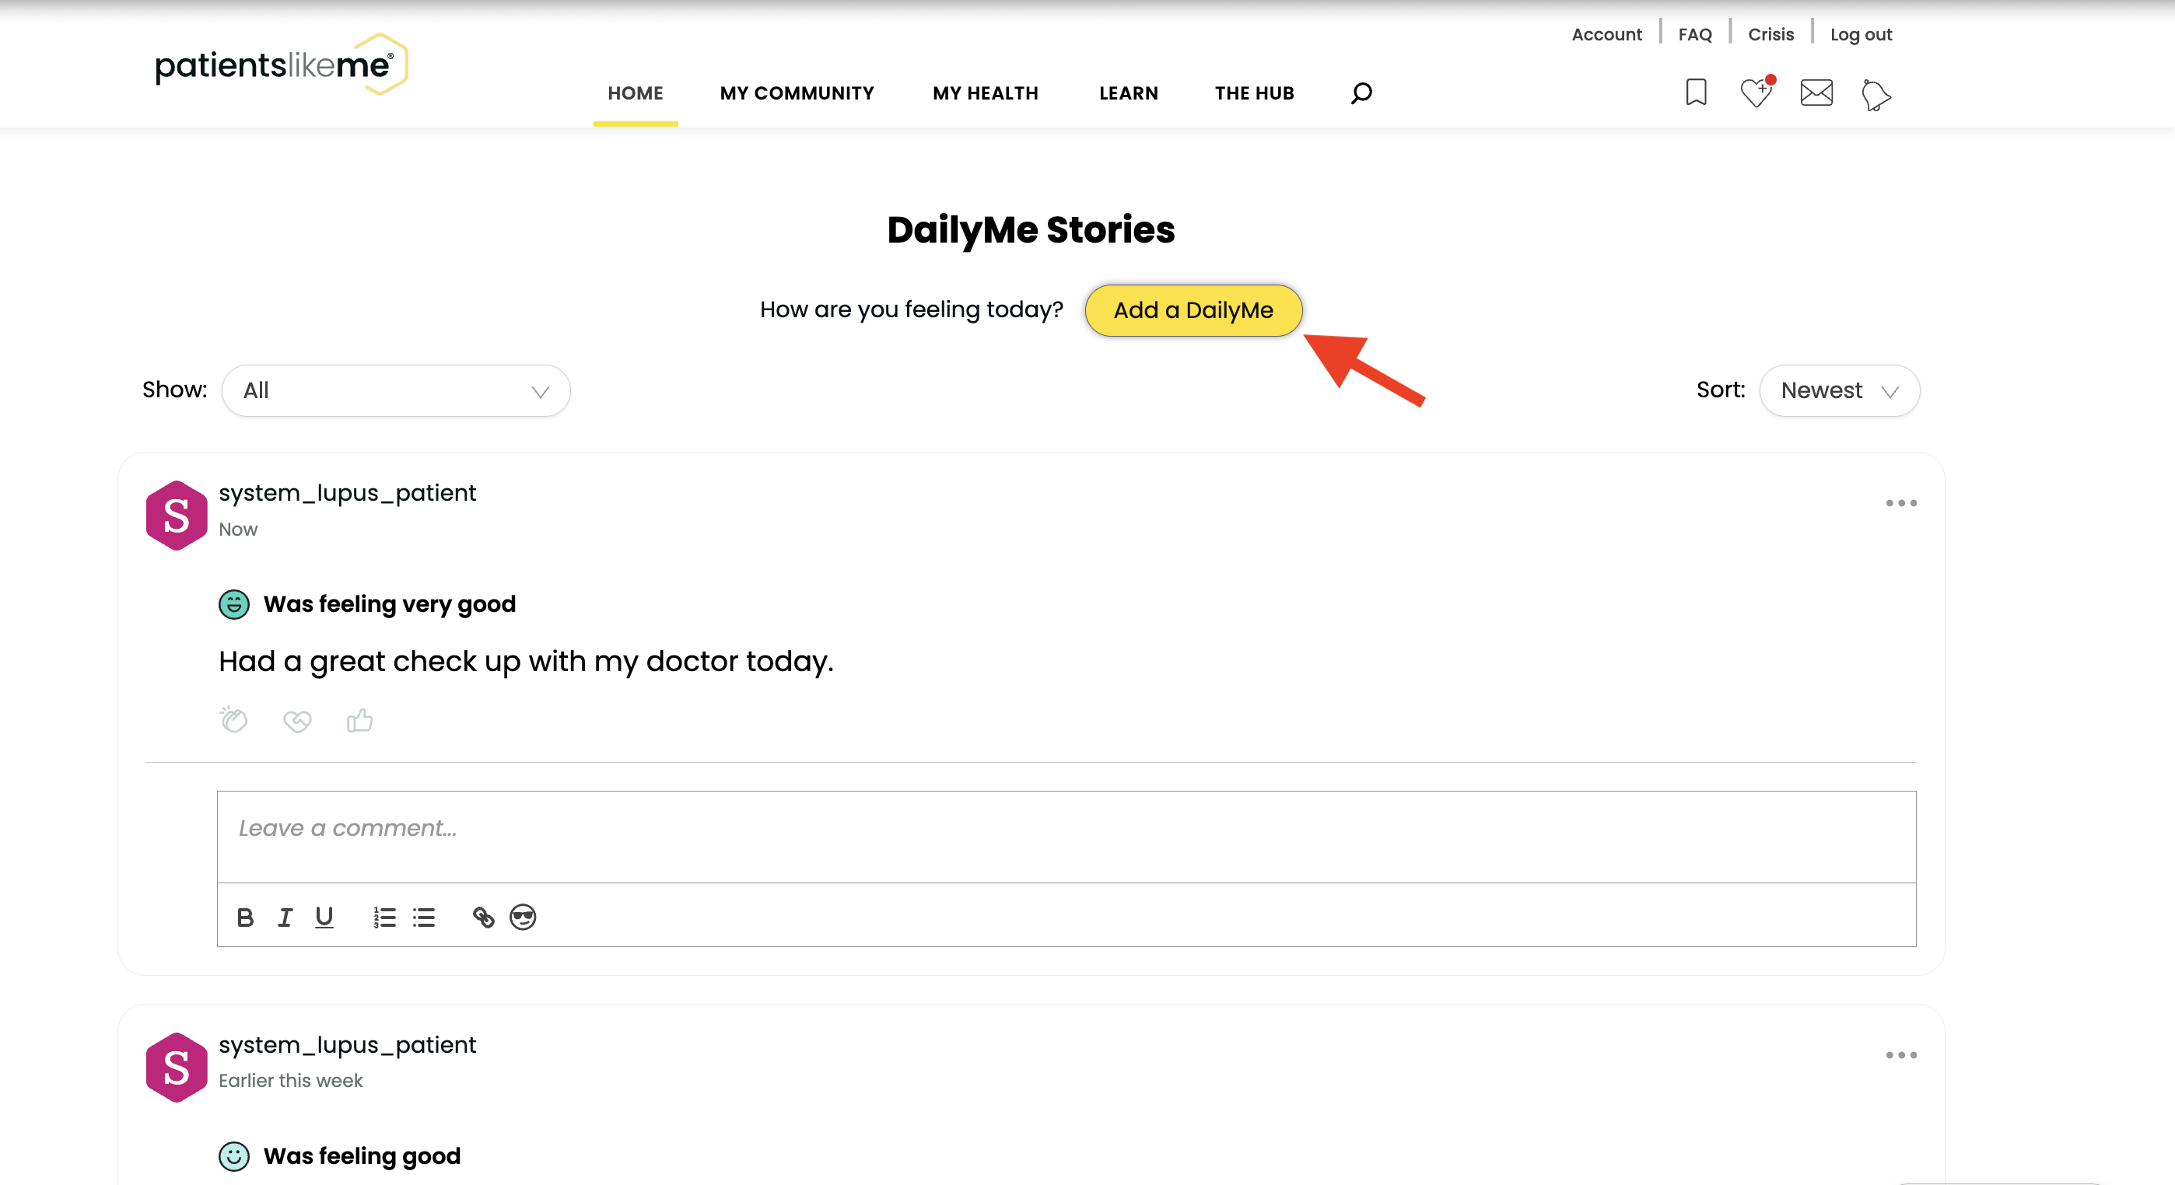Screen dimensions: 2175x1185
Task: Click the Add a DailyMe button
Action: (x=1193, y=310)
